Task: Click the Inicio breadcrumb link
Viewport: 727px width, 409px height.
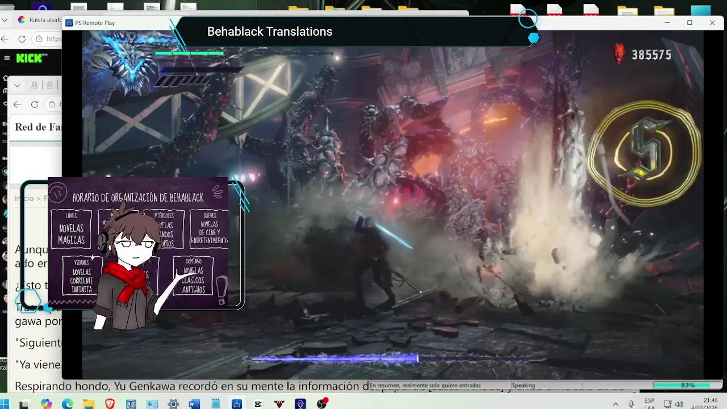Action: [24, 198]
